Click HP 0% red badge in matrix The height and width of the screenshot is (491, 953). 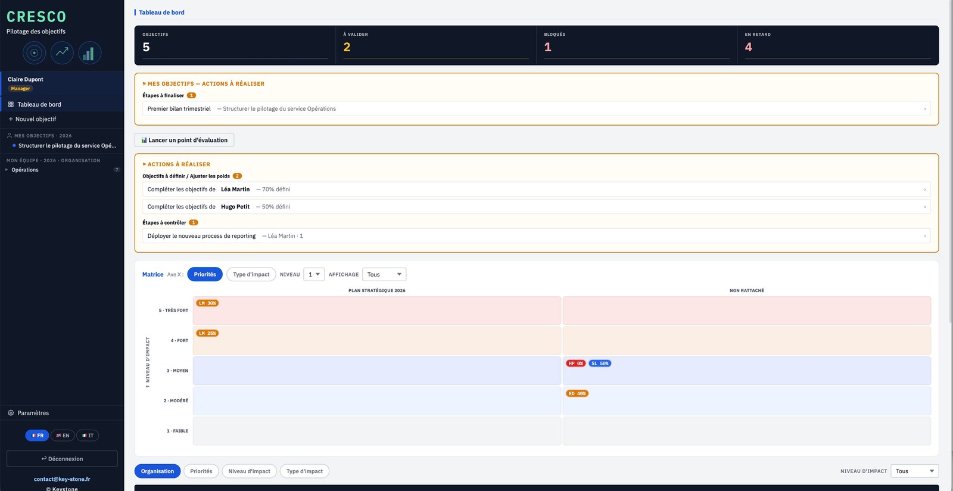tap(575, 363)
